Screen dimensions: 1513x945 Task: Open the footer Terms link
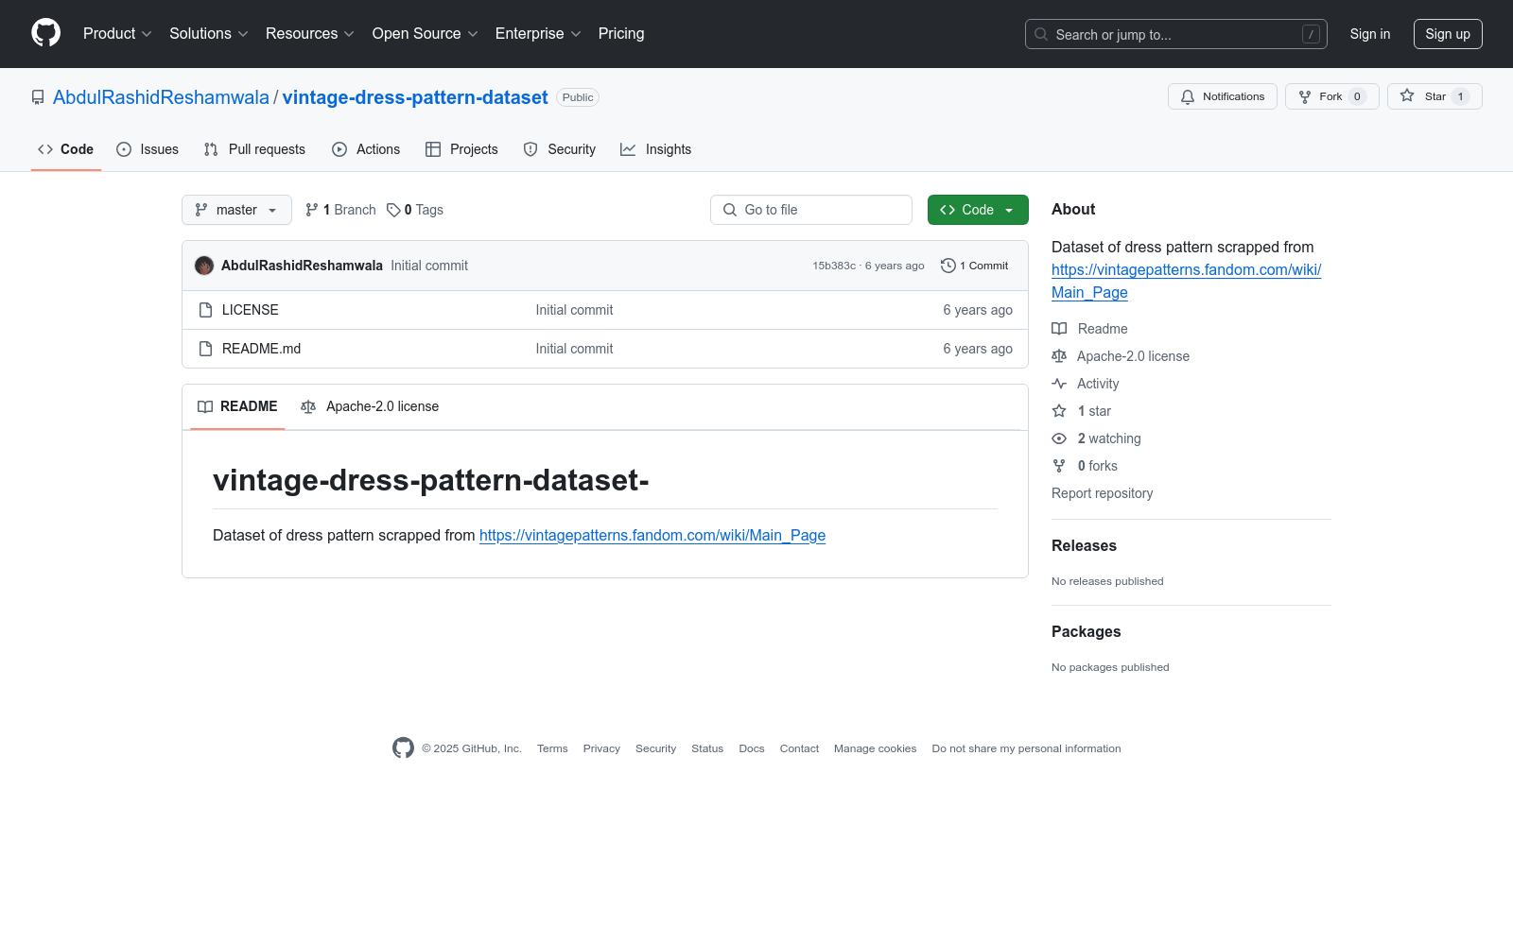coord(552,748)
